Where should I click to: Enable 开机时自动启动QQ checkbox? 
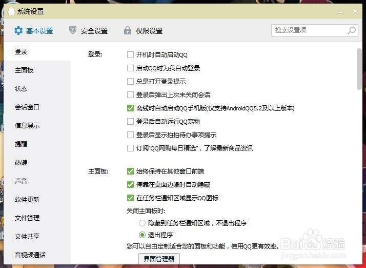(x=130, y=55)
